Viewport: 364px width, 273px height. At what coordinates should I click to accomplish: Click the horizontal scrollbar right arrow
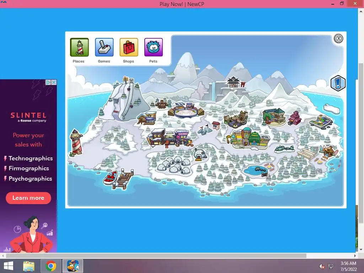[x=355, y=256]
